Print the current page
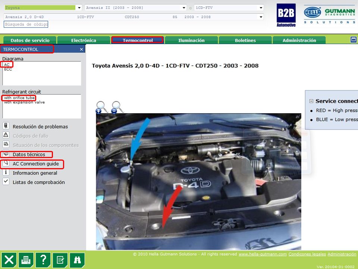This screenshot has height=269, width=358. [x=26, y=260]
